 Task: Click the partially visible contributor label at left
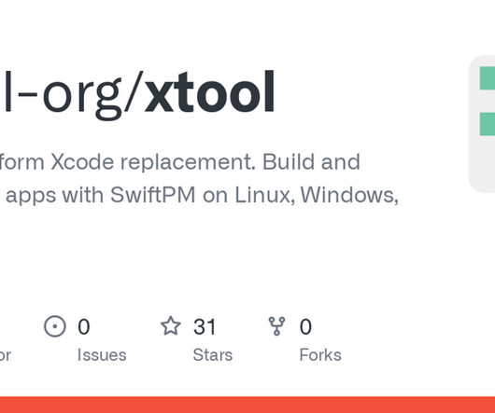click(6, 355)
